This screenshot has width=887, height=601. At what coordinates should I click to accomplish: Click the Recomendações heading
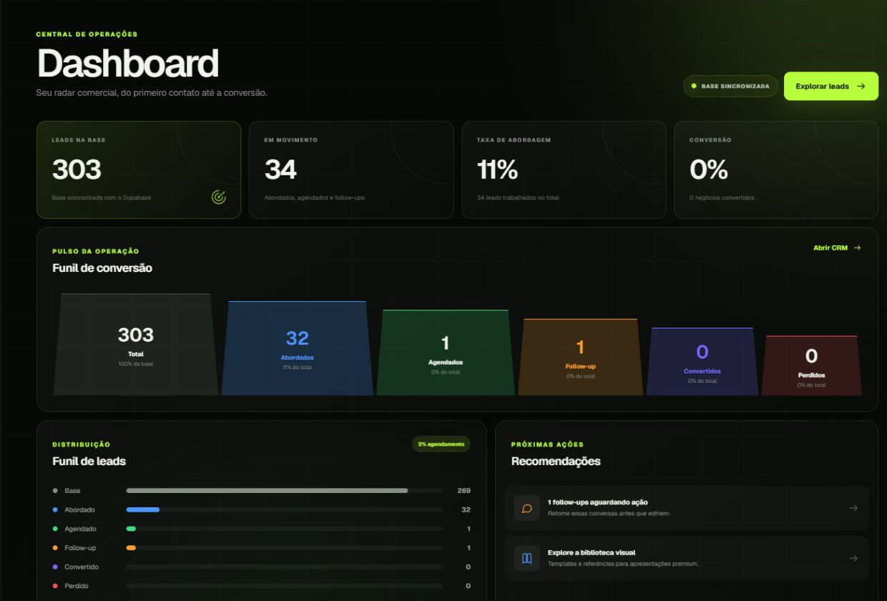click(556, 461)
